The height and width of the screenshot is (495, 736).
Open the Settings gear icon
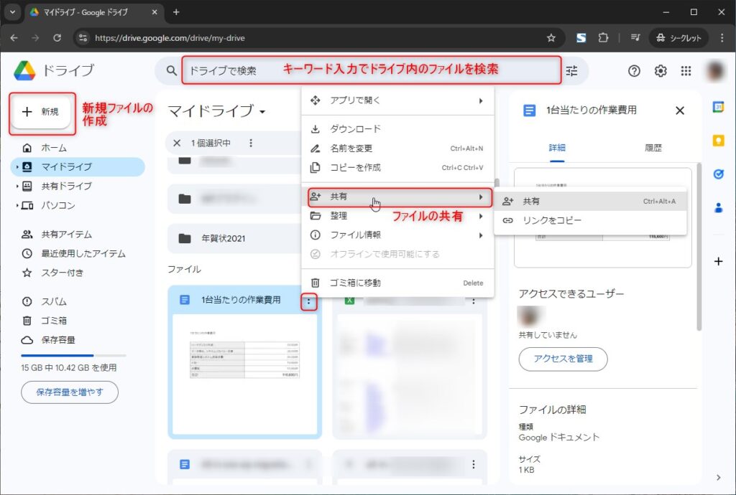[x=661, y=71]
